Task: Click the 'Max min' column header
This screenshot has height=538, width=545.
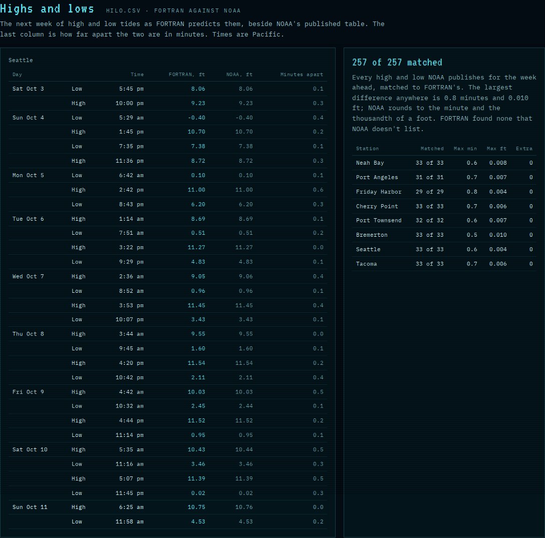Action: (x=465, y=148)
